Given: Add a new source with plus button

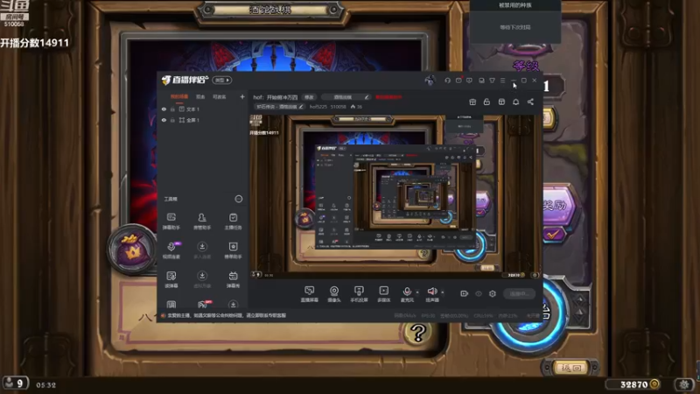Looking at the screenshot, I should click(x=242, y=96).
